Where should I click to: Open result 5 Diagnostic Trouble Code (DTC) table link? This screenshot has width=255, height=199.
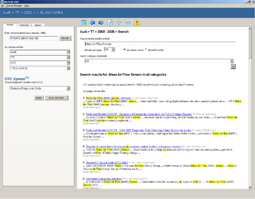pyautogui.click(x=107, y=163)
